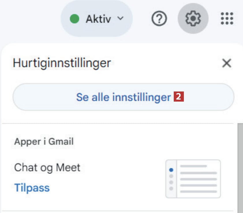
Task: Click the red number 2 badge
Action: 179,97
